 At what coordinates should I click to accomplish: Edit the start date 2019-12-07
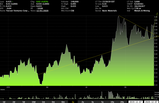(x=136, y=102)
